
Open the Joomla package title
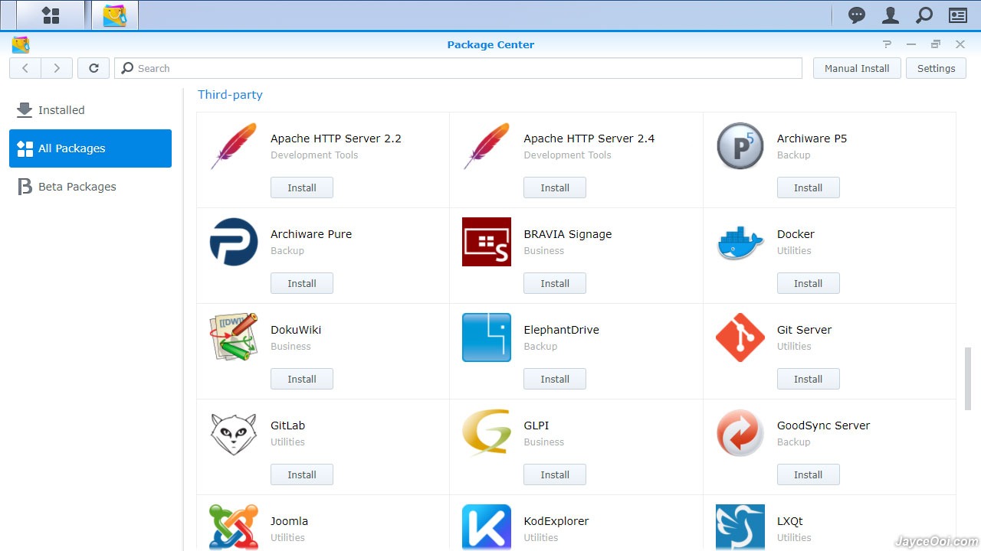pyautogui.click(x=289, y=521)
